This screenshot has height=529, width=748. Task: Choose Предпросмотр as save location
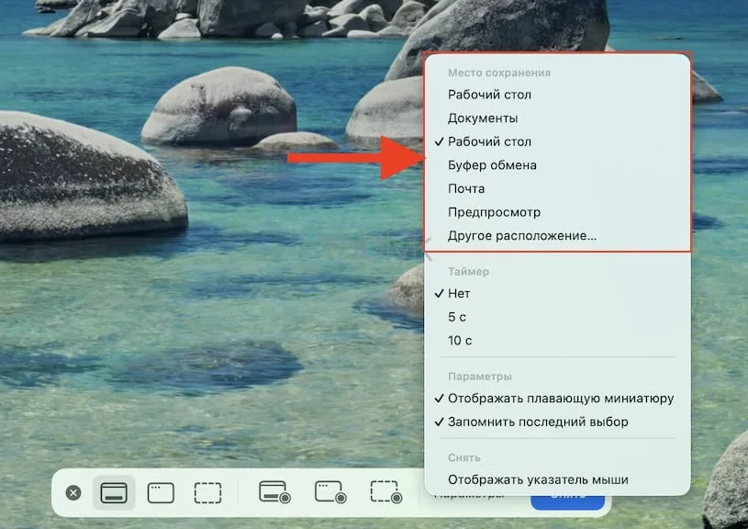494,211
